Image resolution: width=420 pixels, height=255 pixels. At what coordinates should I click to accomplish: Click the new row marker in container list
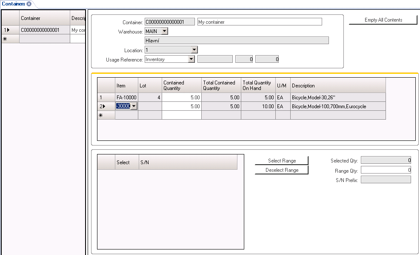11,39
